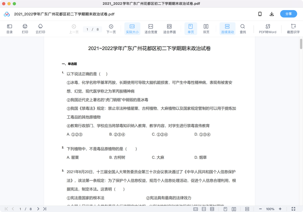Click option D. 烟草

click(201, 157)
